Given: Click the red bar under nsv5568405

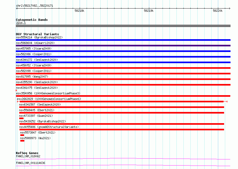Looking at the screenshot, I should point(122,113).
